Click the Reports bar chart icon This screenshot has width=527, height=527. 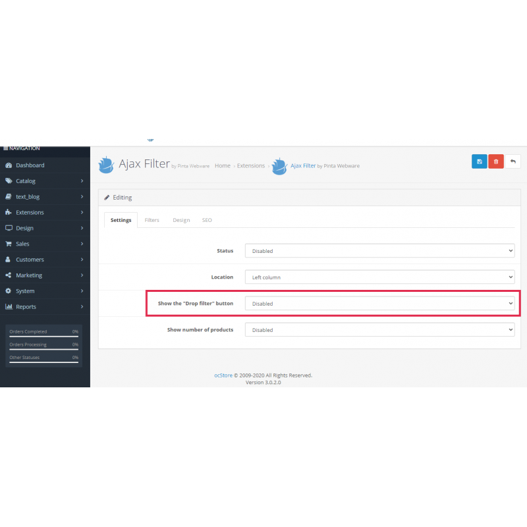[x=9, y=307]
